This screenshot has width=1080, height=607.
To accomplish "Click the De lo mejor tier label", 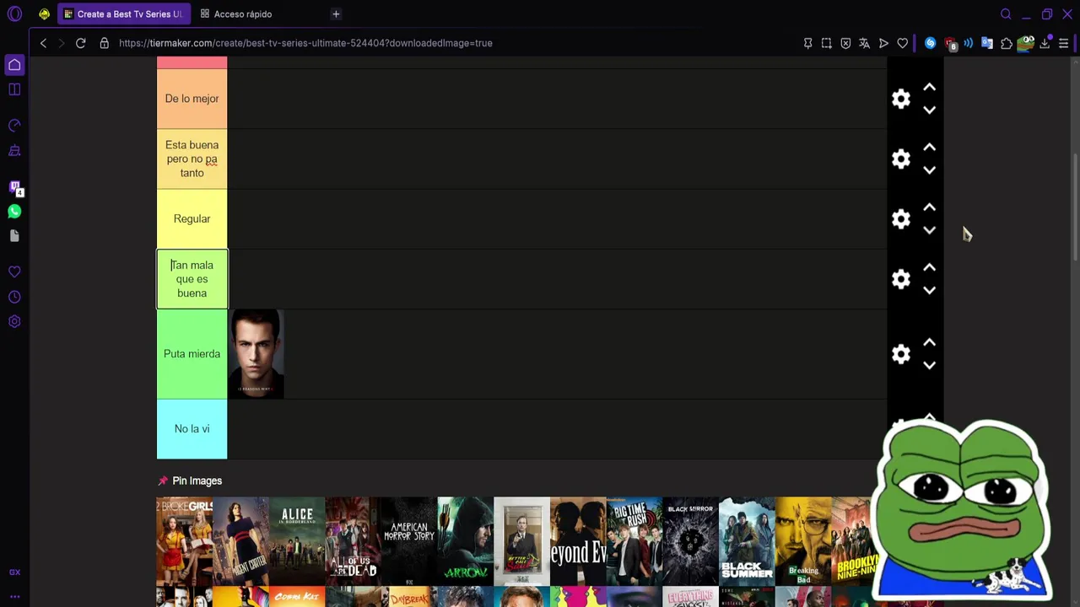I will coord(192,99).
